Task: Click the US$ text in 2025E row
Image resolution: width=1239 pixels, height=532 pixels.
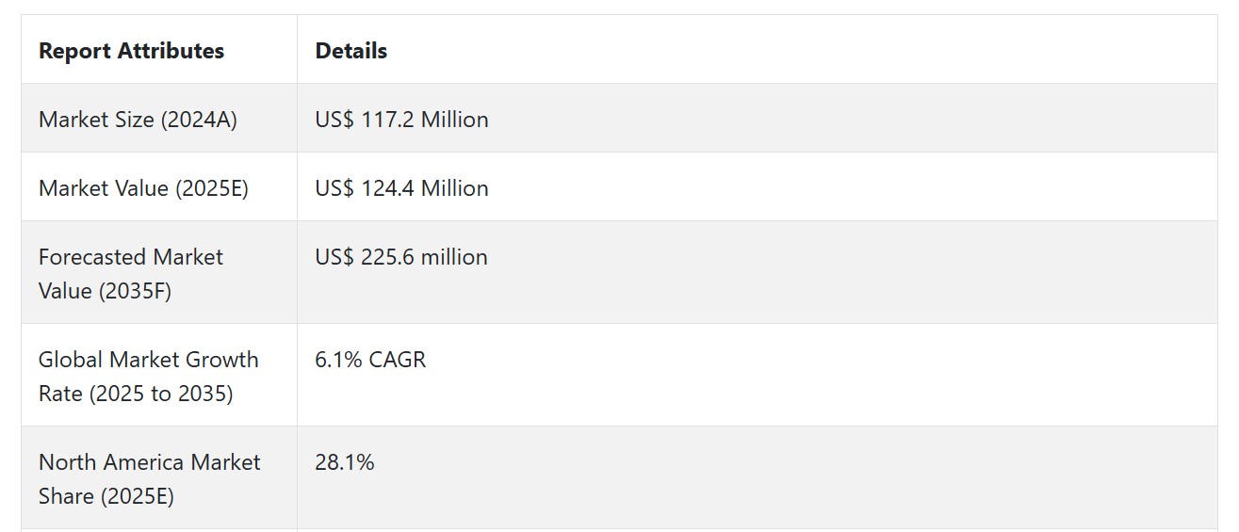Action: tap(334, 188)
